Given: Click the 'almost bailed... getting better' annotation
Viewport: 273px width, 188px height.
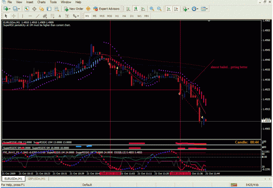Looking at the screenshot, I should pyautogui.click(x=229, y=67).
